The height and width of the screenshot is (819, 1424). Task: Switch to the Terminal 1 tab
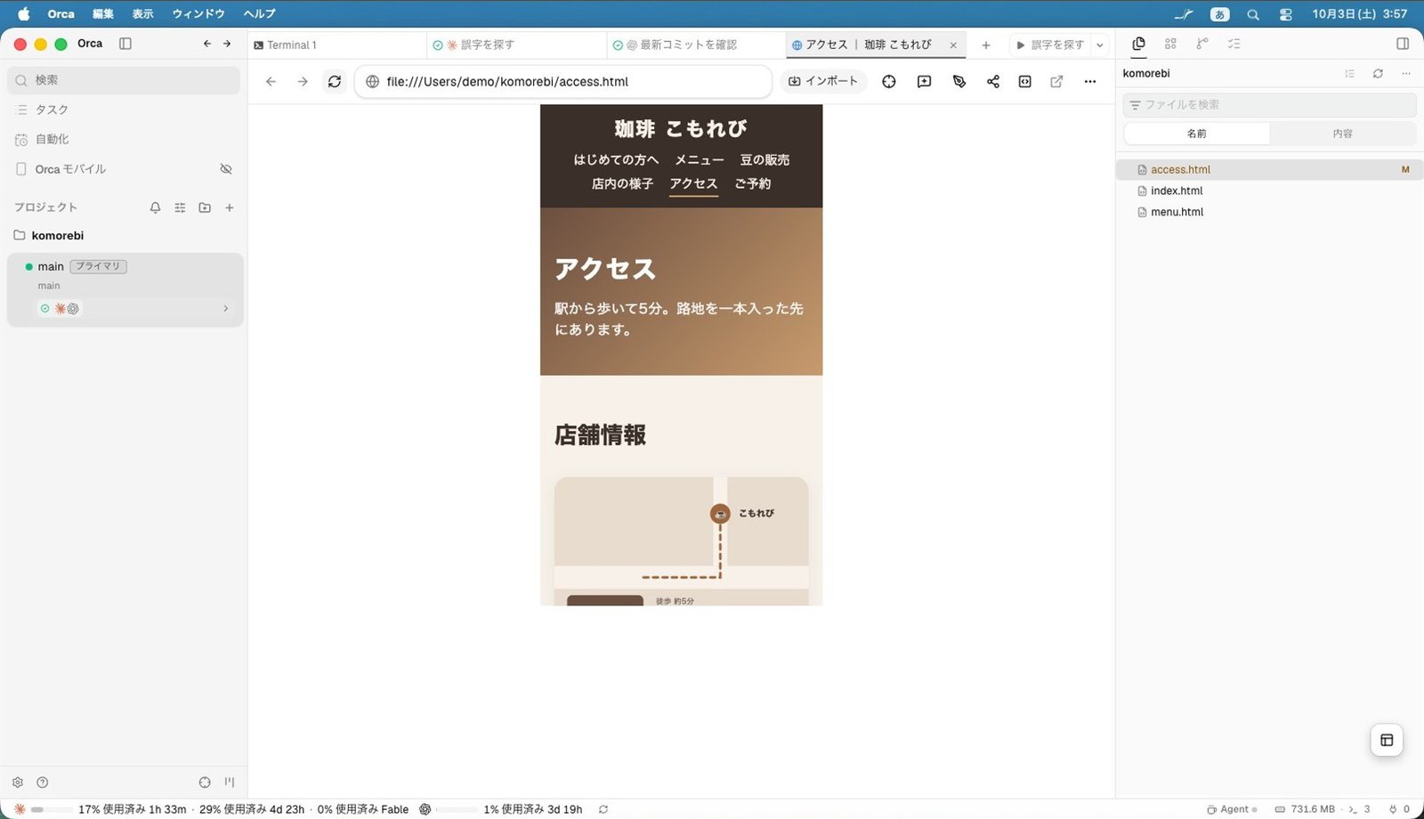pos(336,45)
